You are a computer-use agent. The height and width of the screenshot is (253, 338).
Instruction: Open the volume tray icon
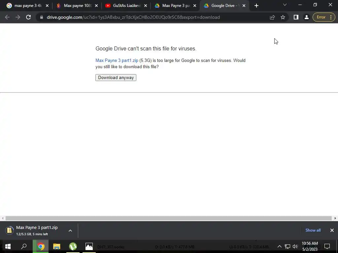[x=295, y=246]
